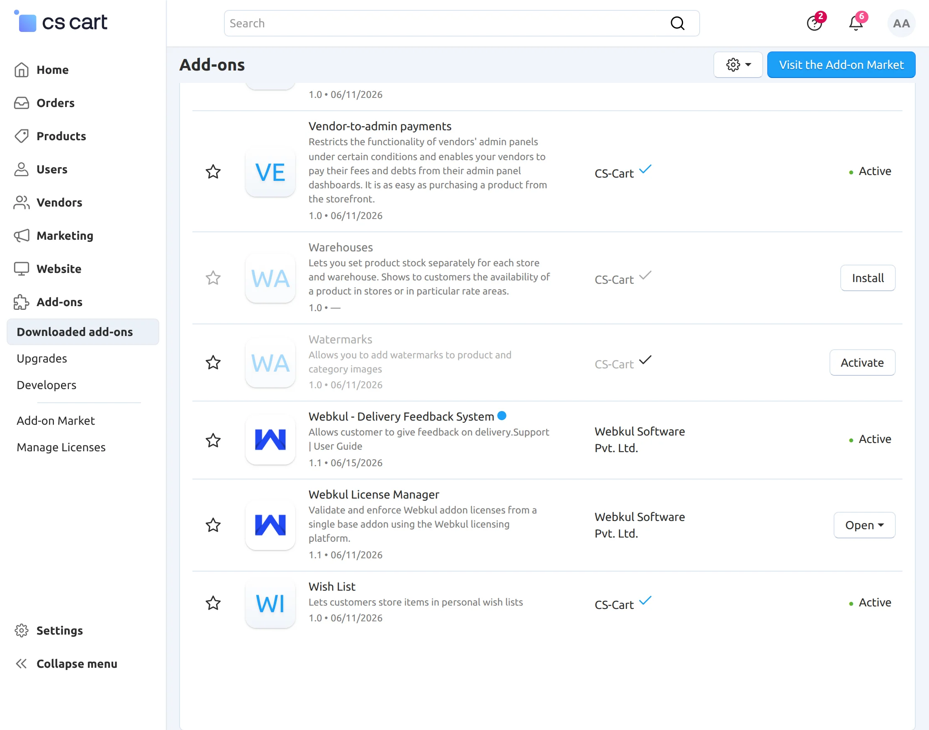Open Active status menu for Webkul Delivery Feedback
Screen dimensions: 929x730
(870, 439)
